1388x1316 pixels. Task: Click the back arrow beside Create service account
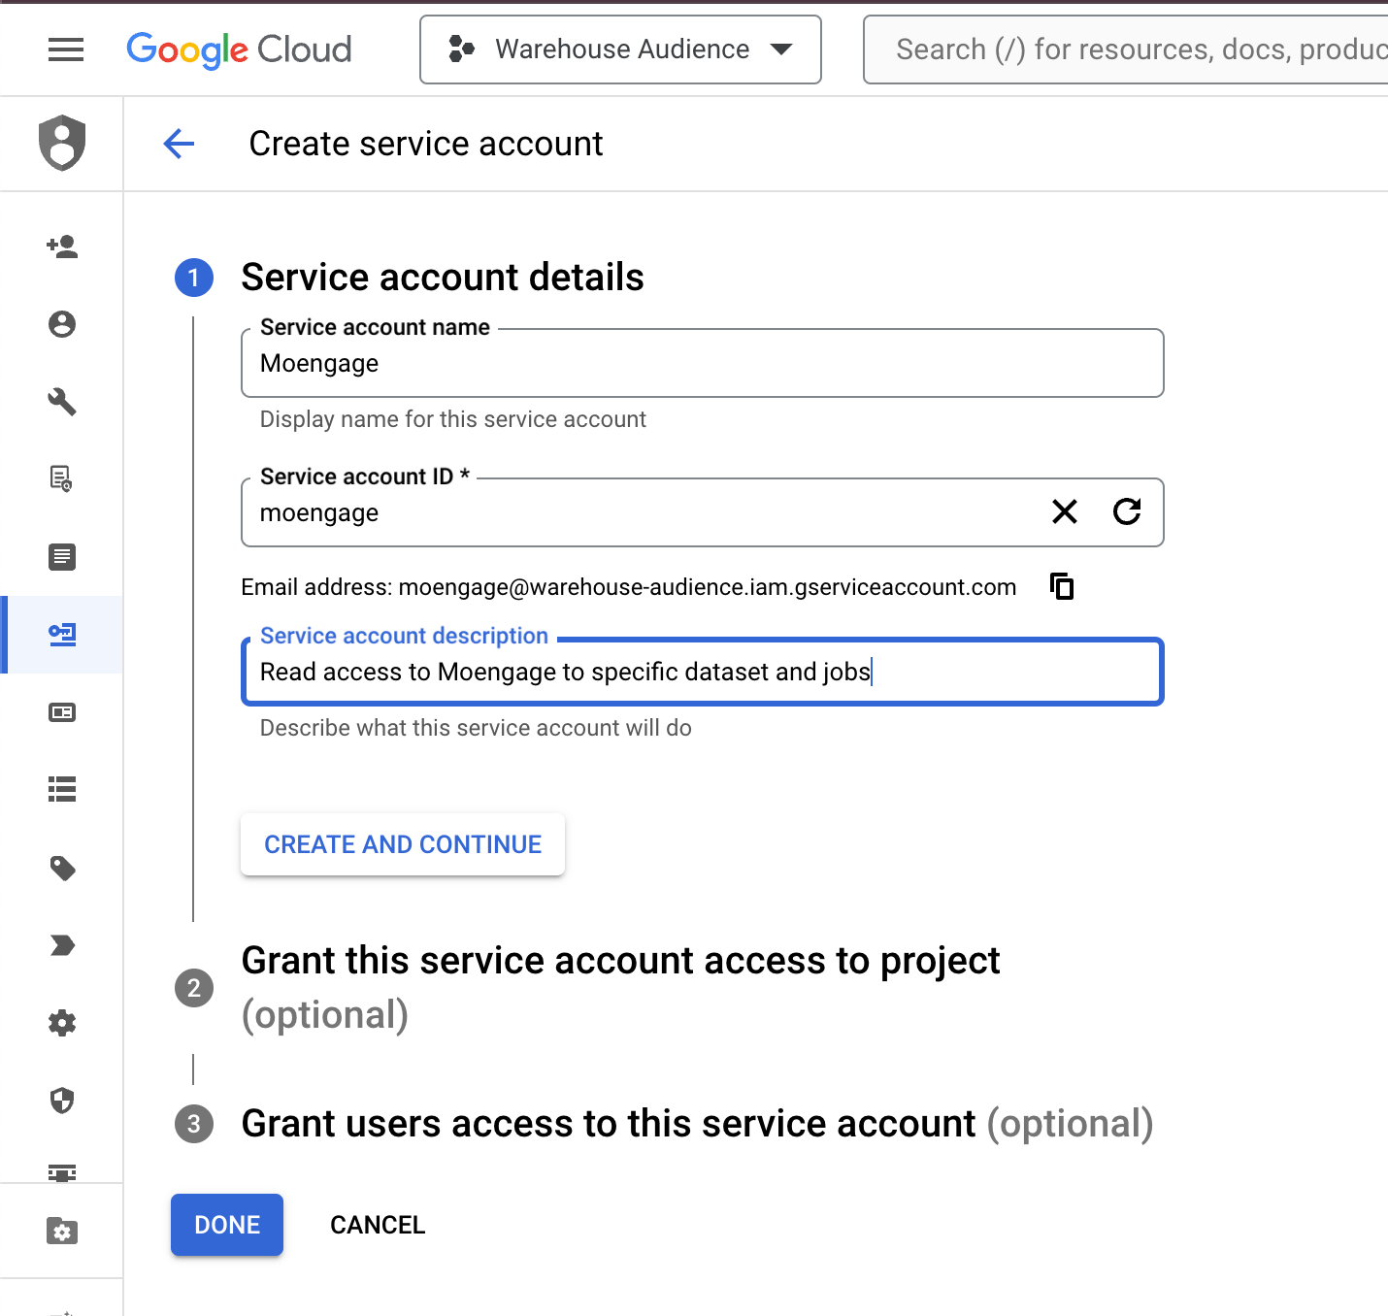pos(179,144)
